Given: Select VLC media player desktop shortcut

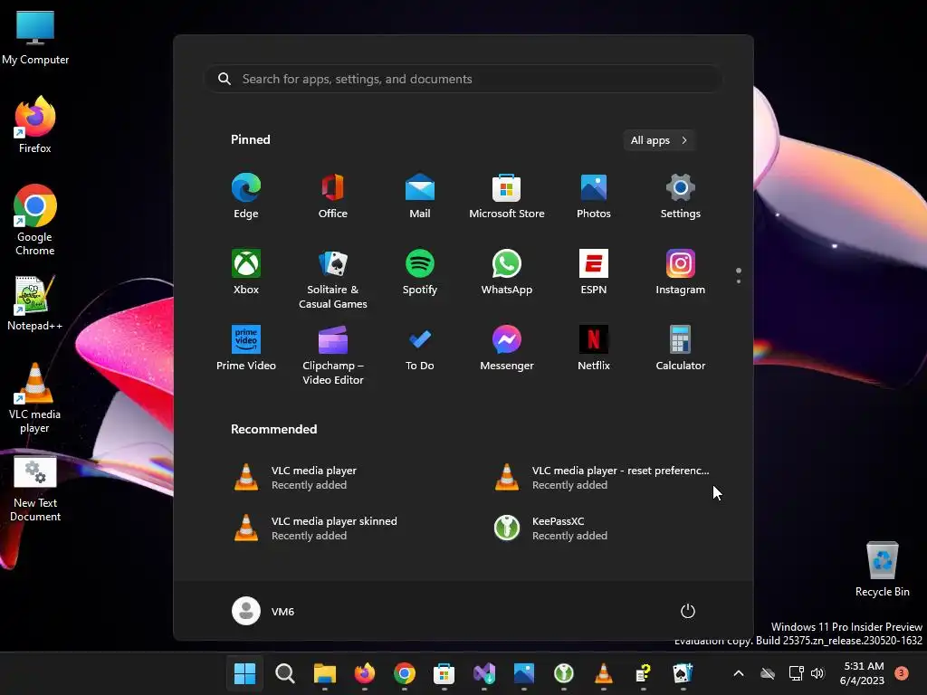Looking at the screenshot, I should pos(35,398).
